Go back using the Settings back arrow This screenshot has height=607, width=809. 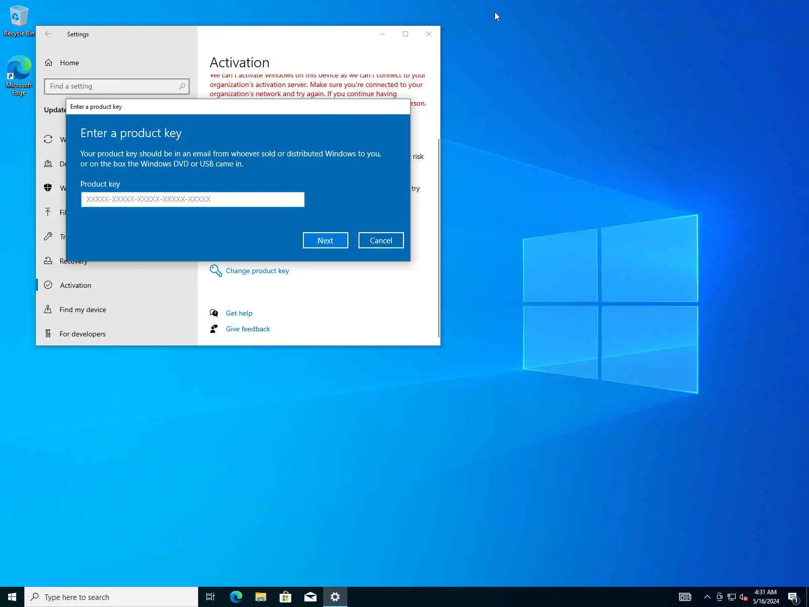coord(48,34)
